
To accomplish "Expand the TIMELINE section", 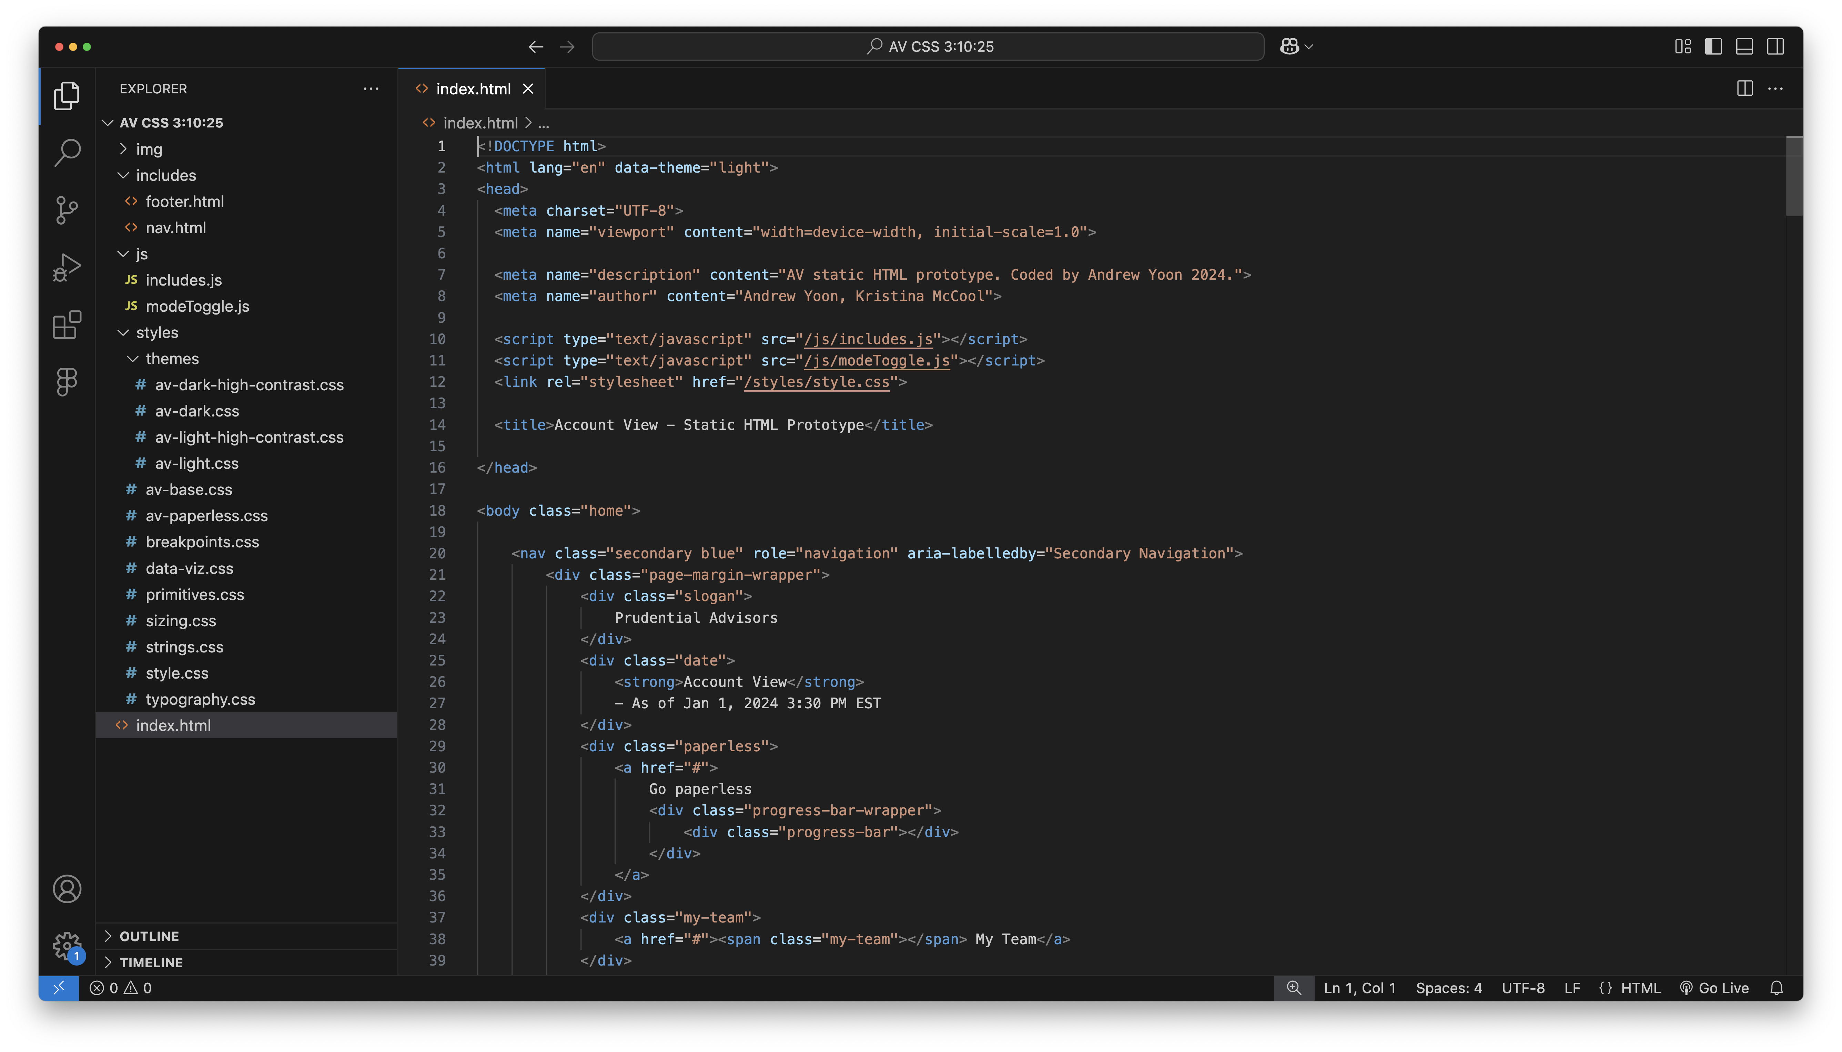I will [246, 962].
